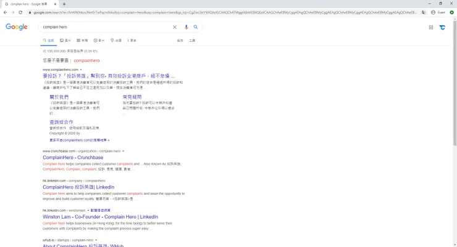Image resolution: width=457 pixels, height=247 pixels.
Task: Open the www.complainhero.com result title link
Action: pos(109,76)
